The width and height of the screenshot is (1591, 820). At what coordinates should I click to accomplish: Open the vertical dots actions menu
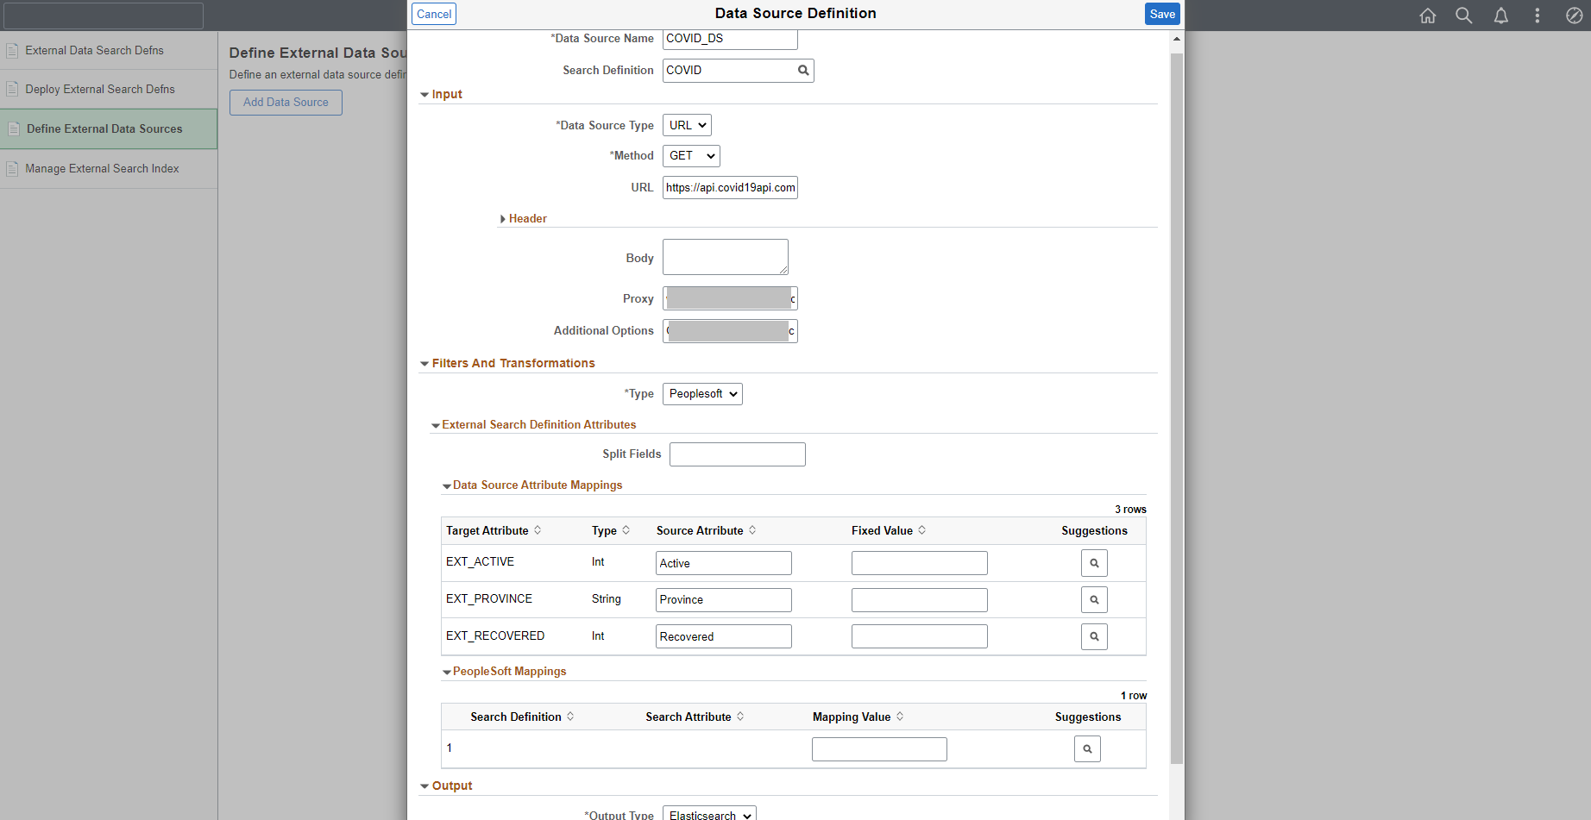click(x=1537, y=16)
